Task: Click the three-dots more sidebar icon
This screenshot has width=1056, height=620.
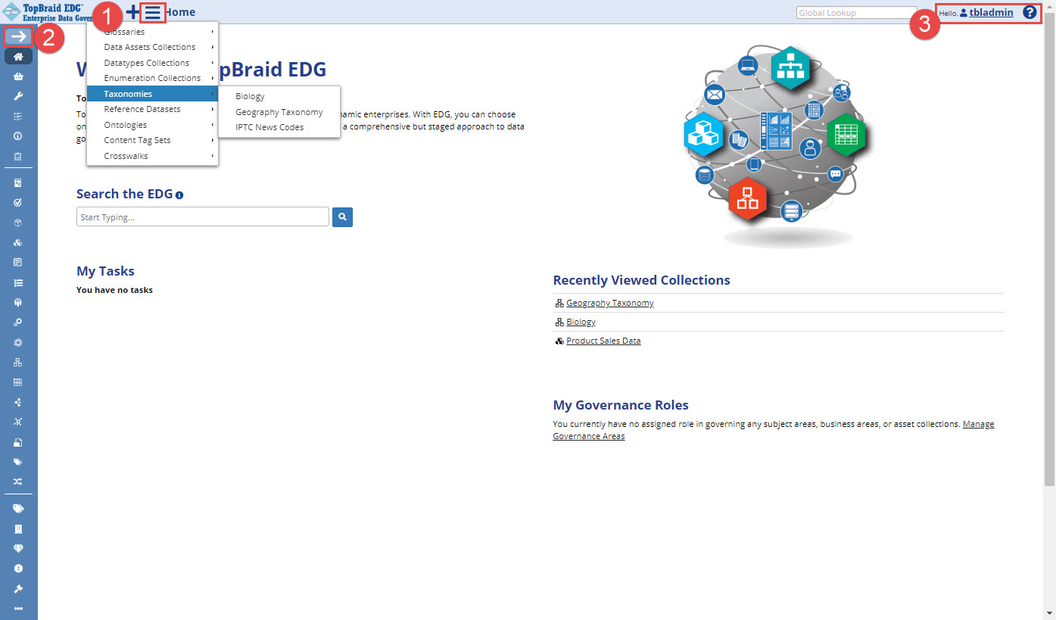Action: (18, 608)
